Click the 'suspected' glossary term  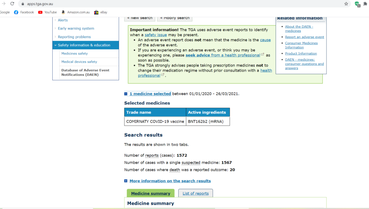[x=191, y=163]
